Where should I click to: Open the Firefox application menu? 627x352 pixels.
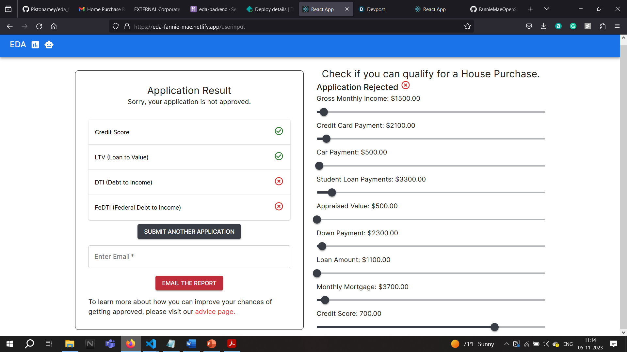coord(617,26)
